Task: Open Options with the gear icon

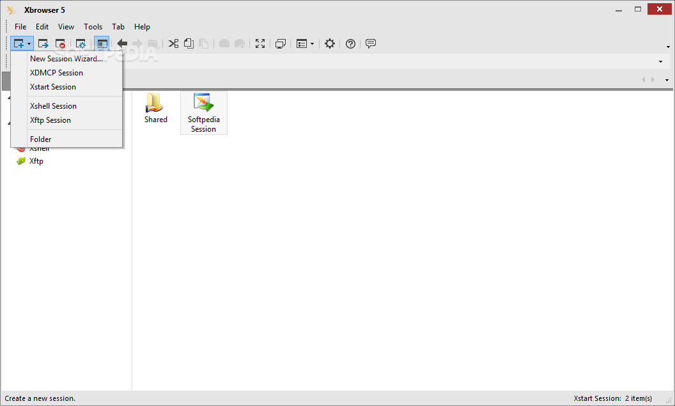Action: (x=330, y=43)
